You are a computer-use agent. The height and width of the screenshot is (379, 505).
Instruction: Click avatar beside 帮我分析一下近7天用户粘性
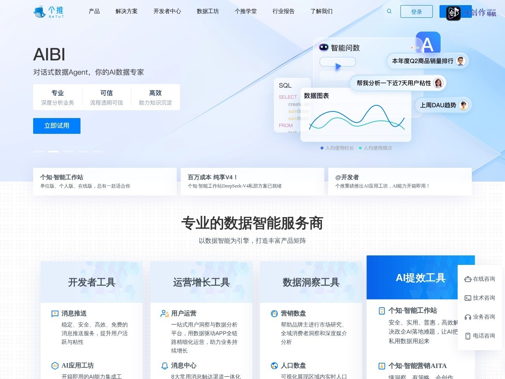tap(438, 83)
